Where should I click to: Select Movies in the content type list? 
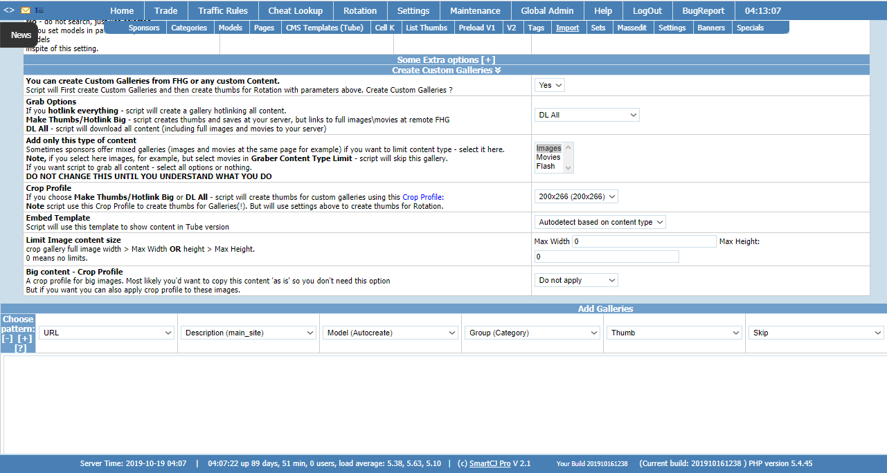click(548, 157)
